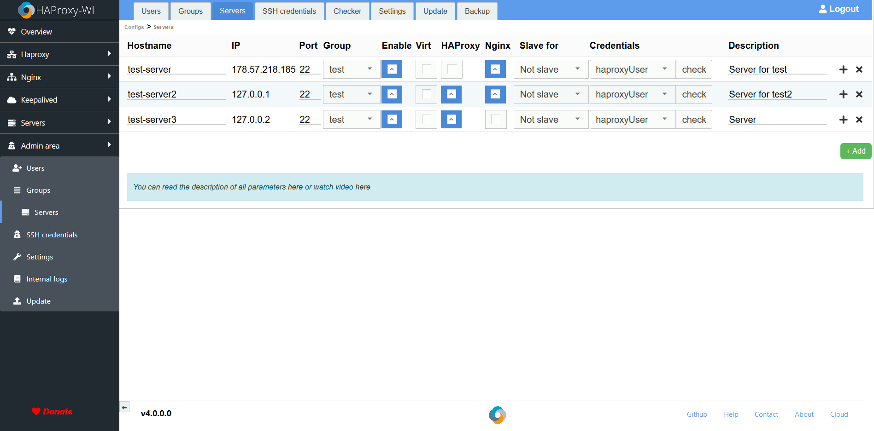874x431 pixels.
Task: Open Internal logs in sidebar
Action: [x=47, y=279]
